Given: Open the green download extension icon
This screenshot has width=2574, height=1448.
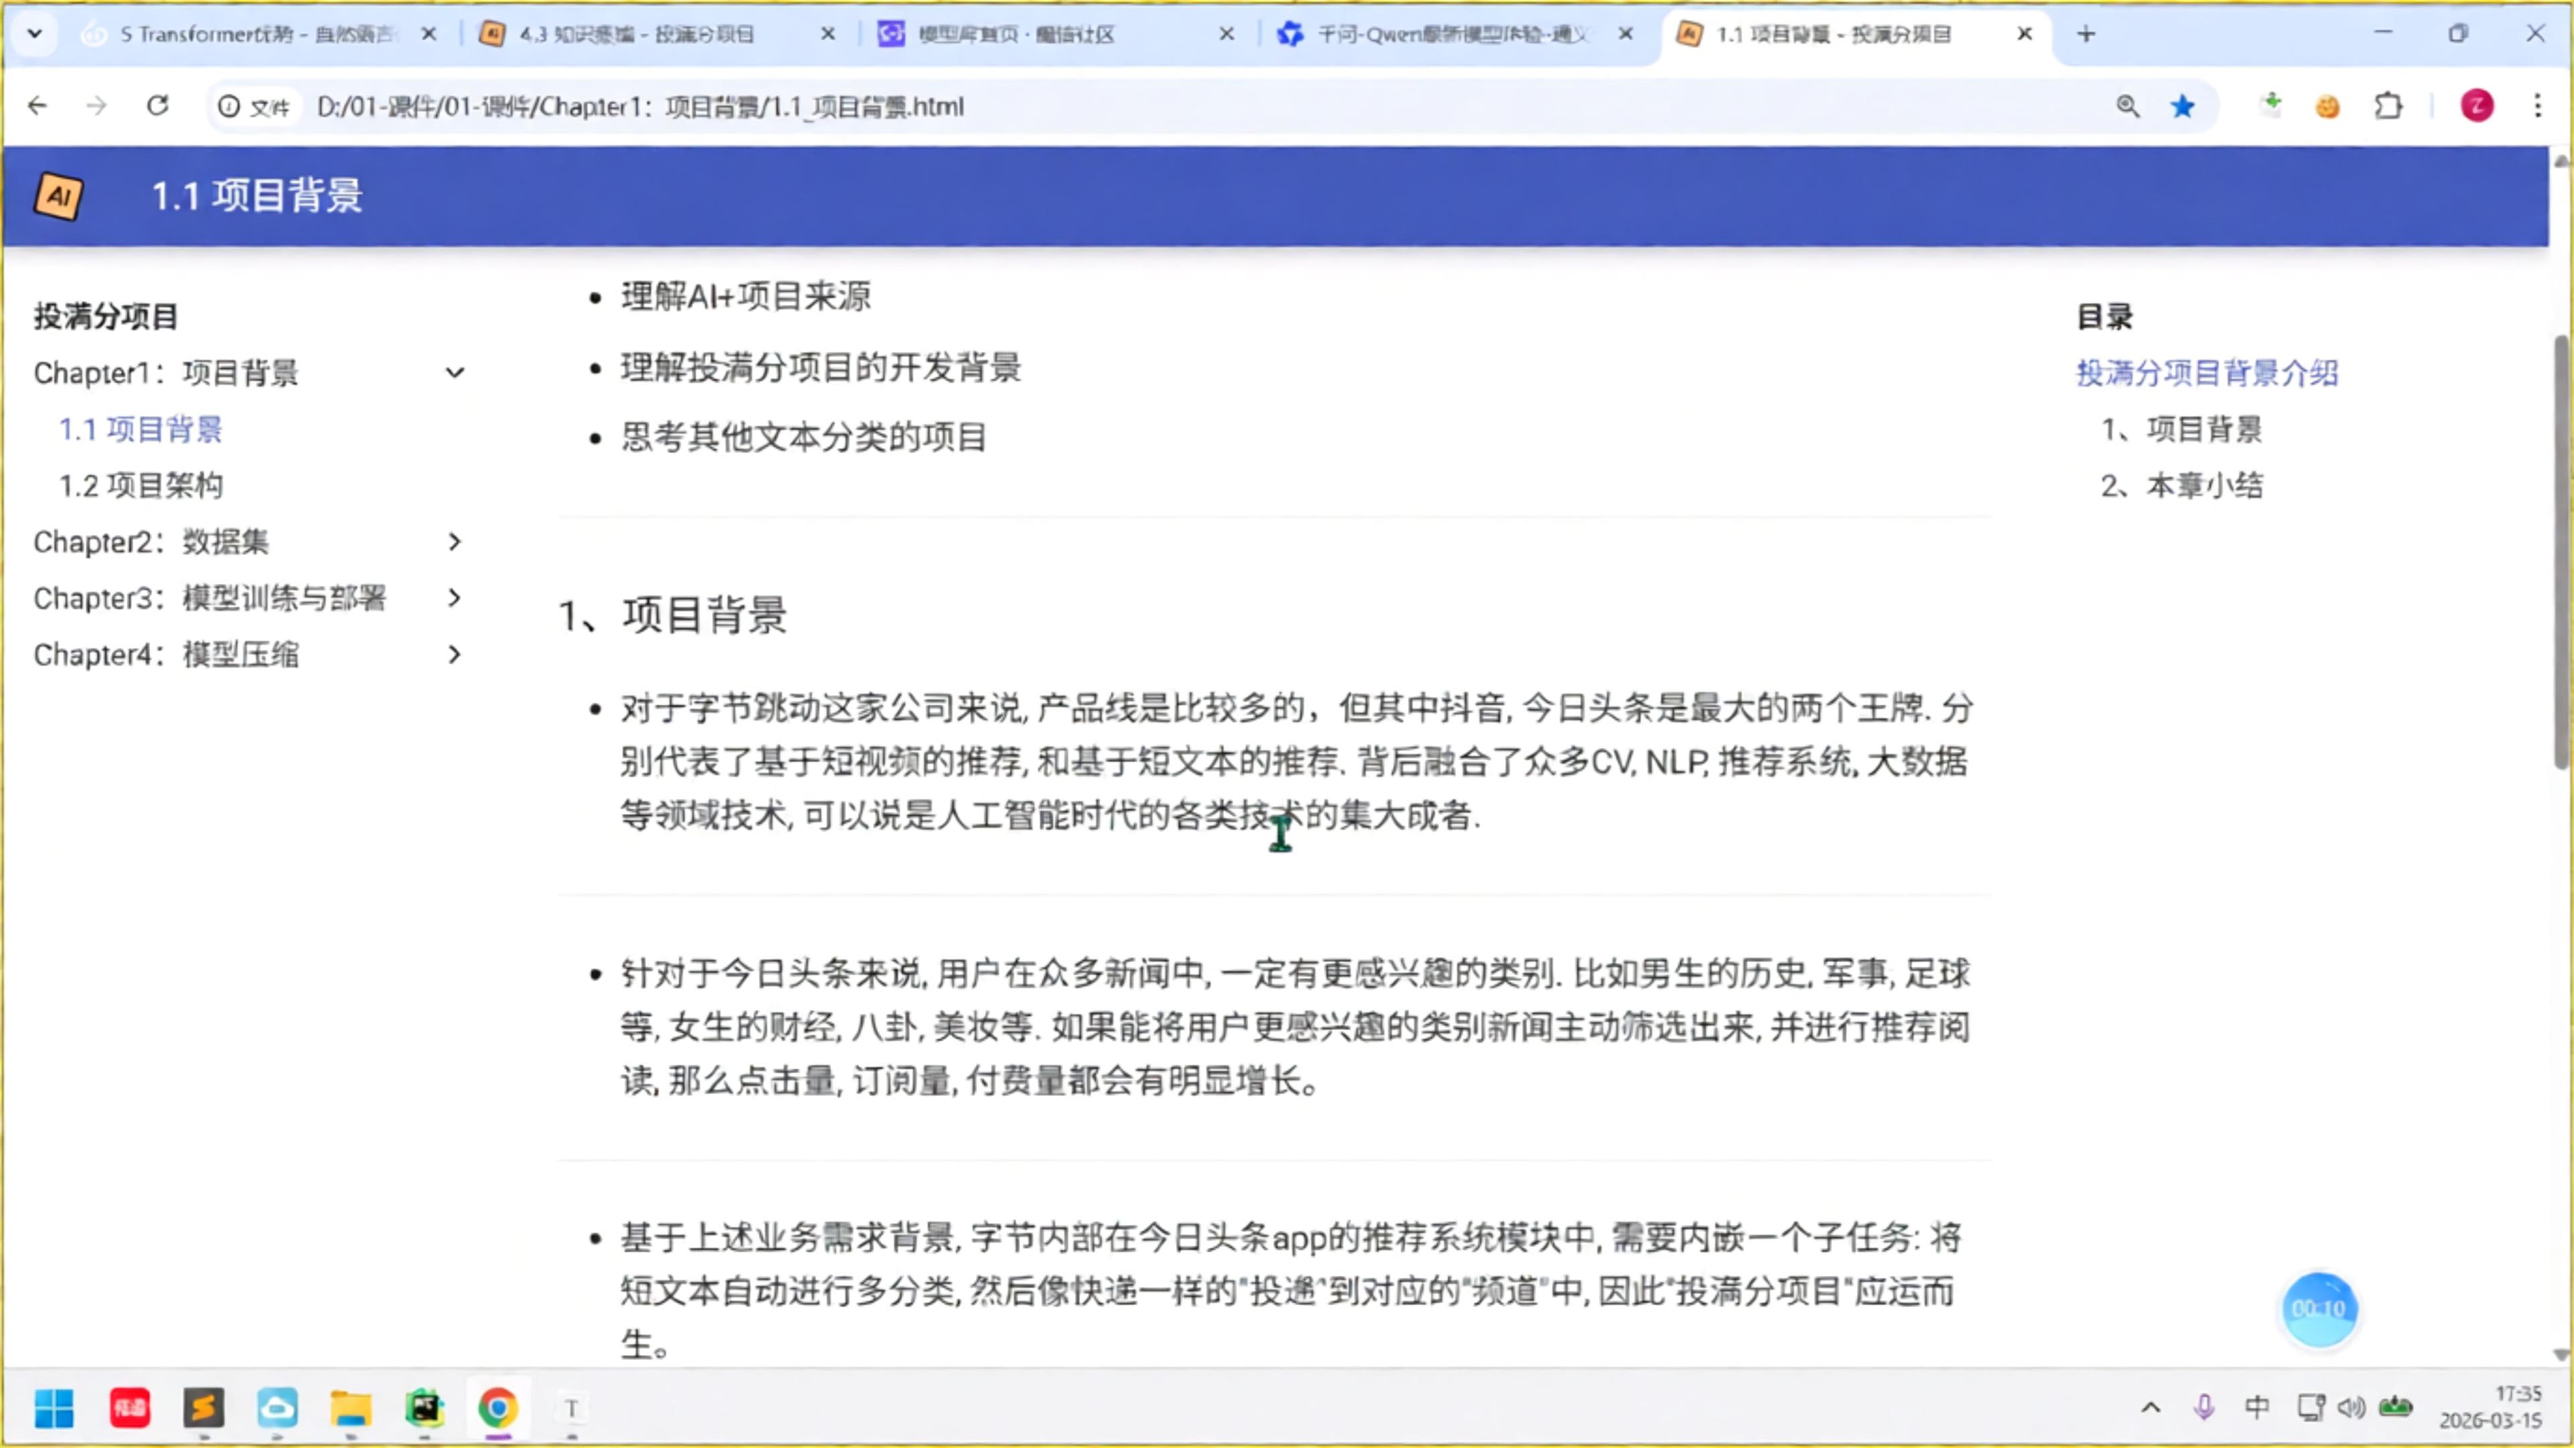Looking at the screenshot, I should [x=2271, y=105].
